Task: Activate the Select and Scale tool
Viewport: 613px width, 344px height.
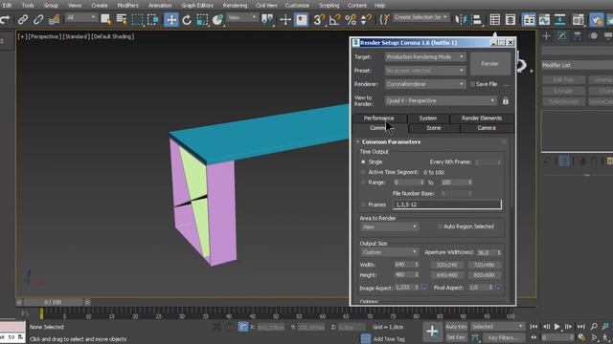Action: coord(202,19)
